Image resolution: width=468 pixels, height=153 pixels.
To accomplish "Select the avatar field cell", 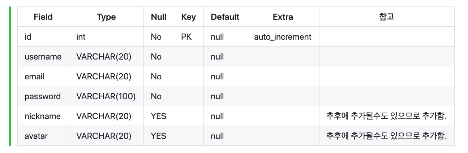I will (x=43, y=136).
